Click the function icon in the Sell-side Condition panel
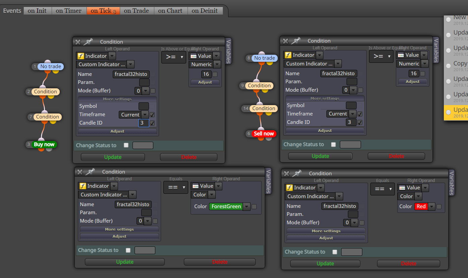The width and height of the screenshot is (468, 278). coord(288,55)
